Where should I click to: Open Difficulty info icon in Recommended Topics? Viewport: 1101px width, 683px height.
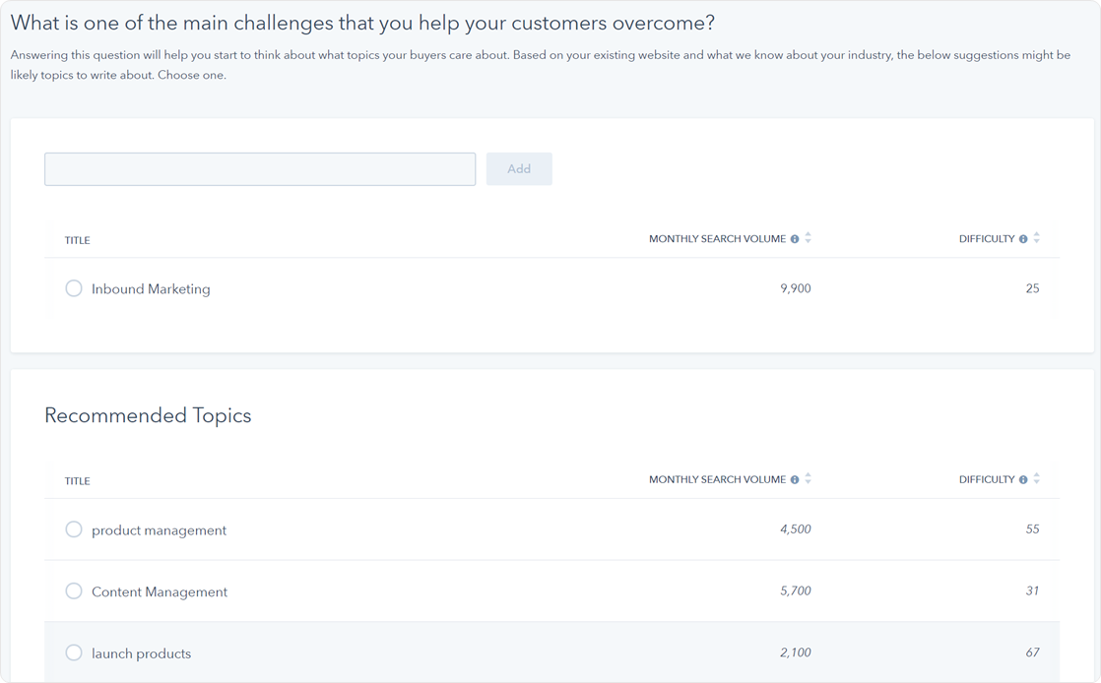coord(1023,480)
